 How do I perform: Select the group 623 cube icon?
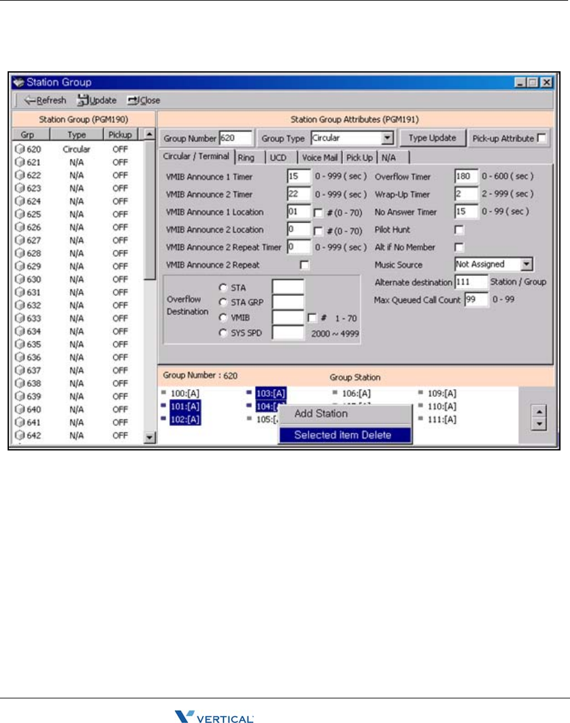[20, 188]
